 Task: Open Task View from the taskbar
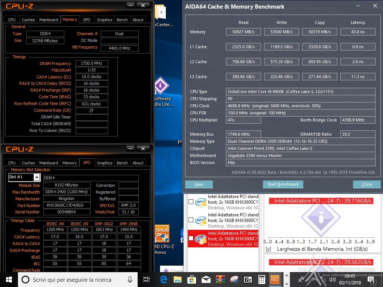[147, 280]
